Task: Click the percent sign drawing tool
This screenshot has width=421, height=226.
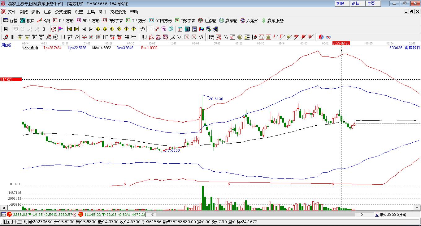Action: pos(226,37)
